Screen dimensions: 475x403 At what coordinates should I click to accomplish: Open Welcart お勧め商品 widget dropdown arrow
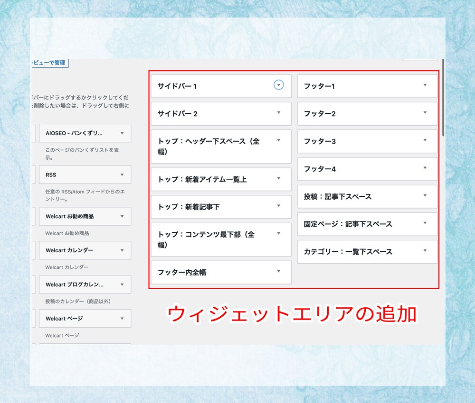tap(122, 217)
